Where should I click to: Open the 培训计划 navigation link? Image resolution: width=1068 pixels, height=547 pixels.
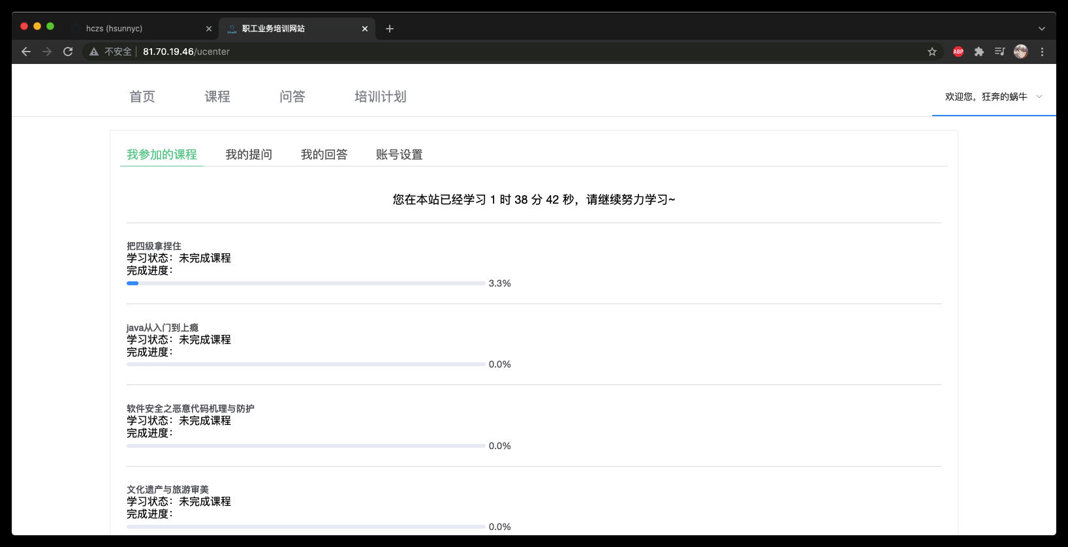pos(380,97)
